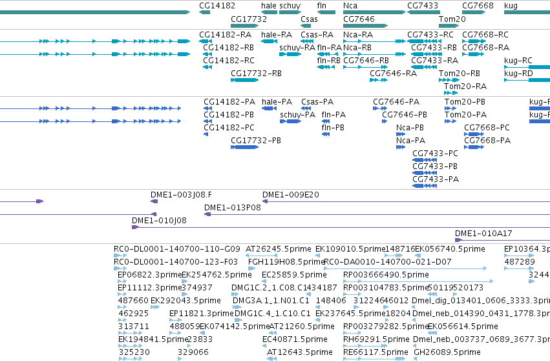Click BAC clone DME1-013P08

[x=233, y=208]
